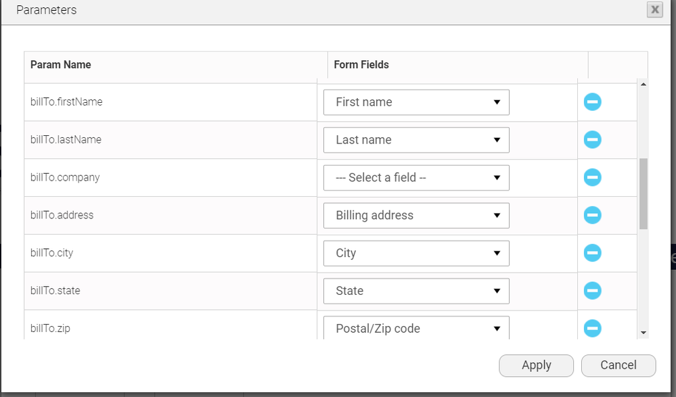The image size is (676, 397).
Task: Remove the billTo.city parameter mapping
Action: click(x=592, y=252)
